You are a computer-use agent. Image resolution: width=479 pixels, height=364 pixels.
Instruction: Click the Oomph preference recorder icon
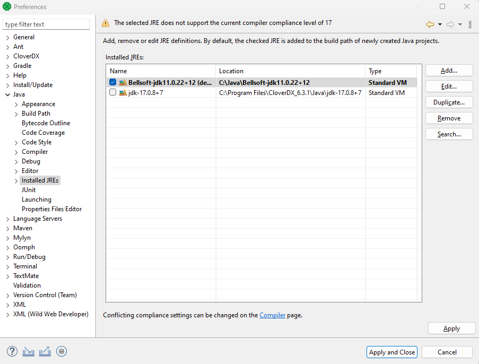(62, 351)
